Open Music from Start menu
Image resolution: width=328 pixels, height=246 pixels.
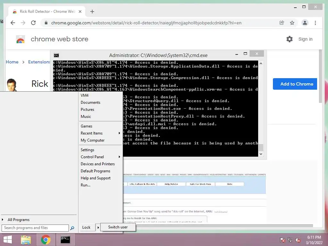[86, 117]
